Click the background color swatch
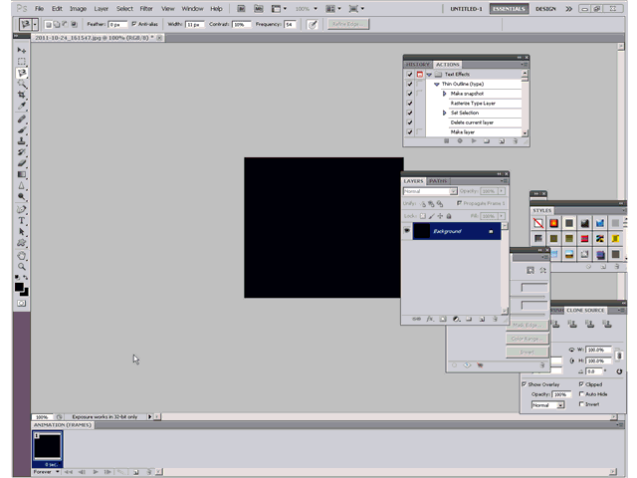This screenshot has width=637, height=478. [26, 292]
